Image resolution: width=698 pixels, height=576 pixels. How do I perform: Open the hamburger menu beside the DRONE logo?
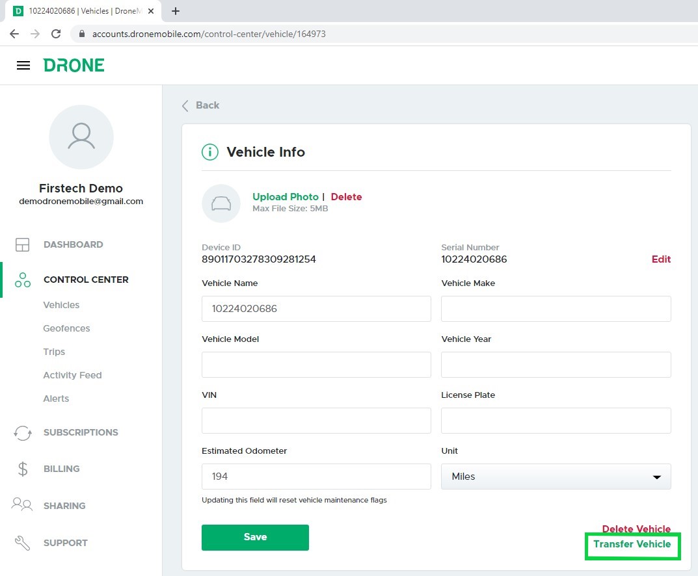(23, 65)
